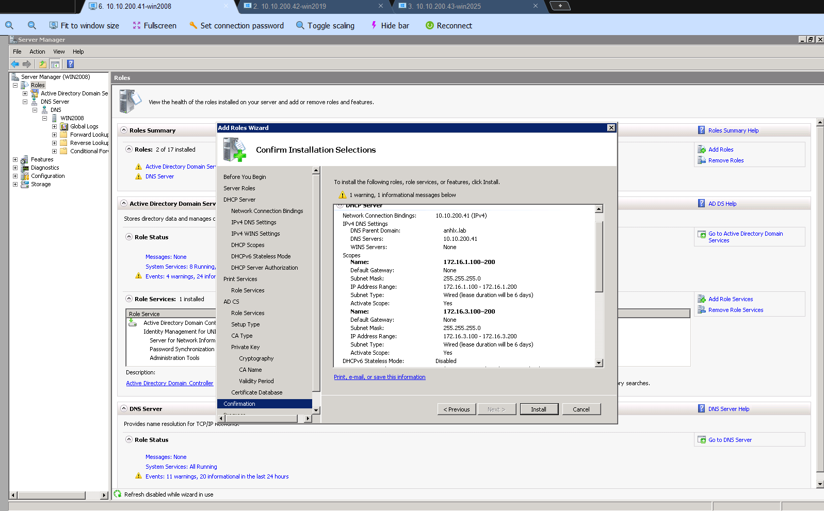824x511 pixels.
Task: Click Add Role Services
Action: [x=731, y=299]
